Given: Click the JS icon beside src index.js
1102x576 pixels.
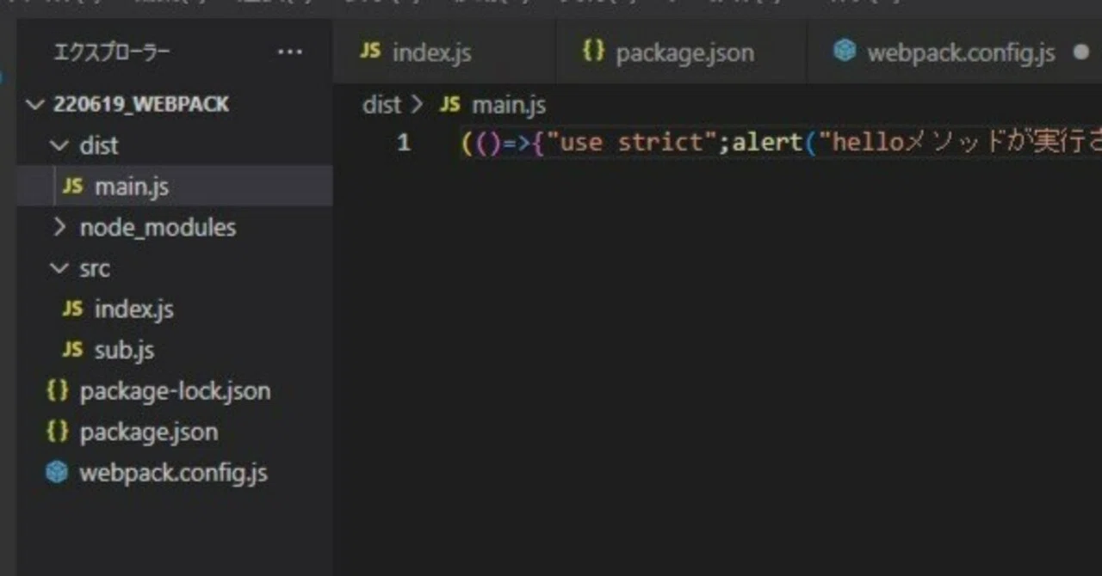Looking at the screenshot, I should coord(73,309).
